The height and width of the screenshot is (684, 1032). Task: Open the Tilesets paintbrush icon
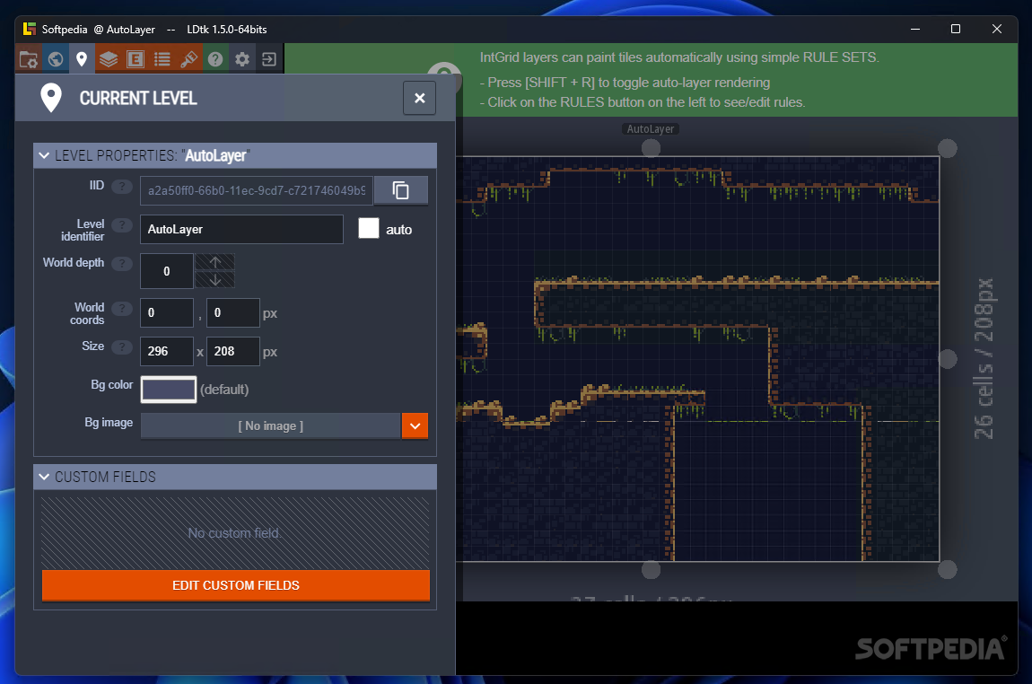pos(188,59)
